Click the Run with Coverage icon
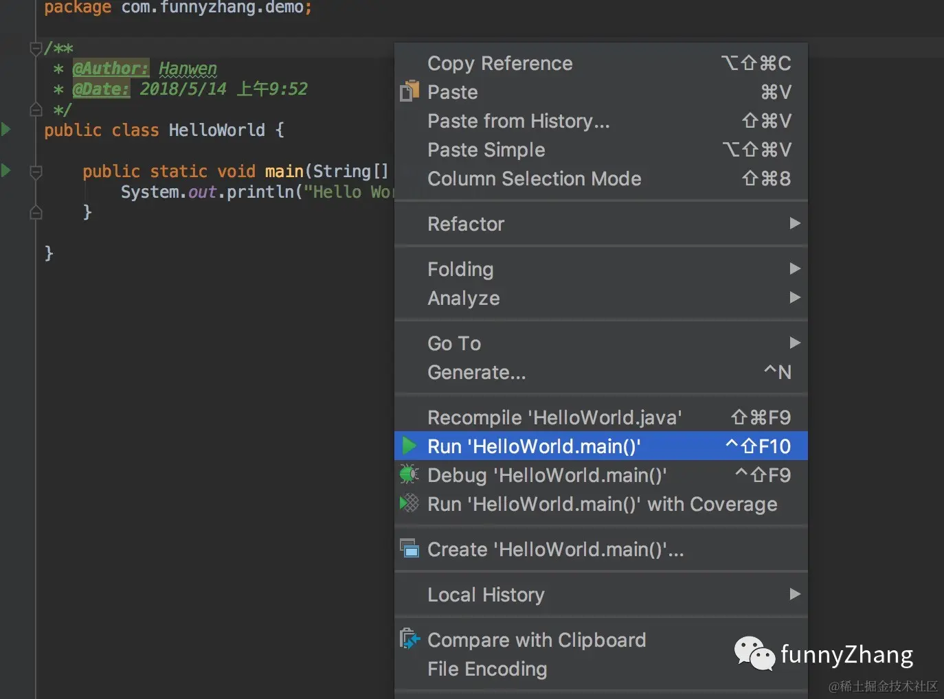944x699 pixels. 409,503
